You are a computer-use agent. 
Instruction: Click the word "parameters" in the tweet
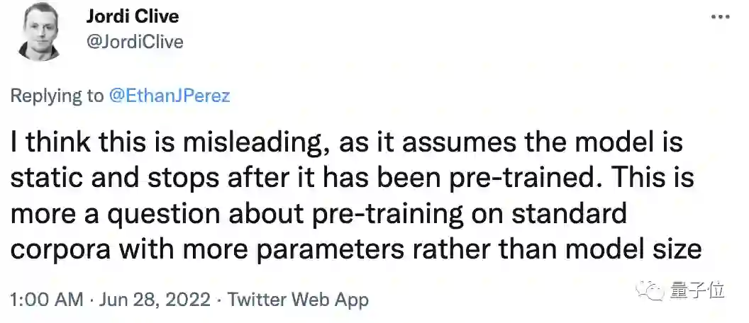click(x=317, y=249)
